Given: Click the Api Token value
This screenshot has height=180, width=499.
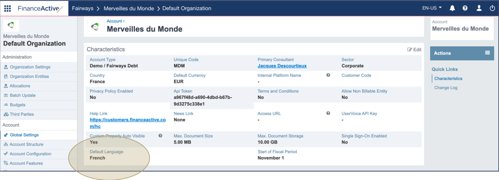Looking at the screenshot, I should (203, 100).
